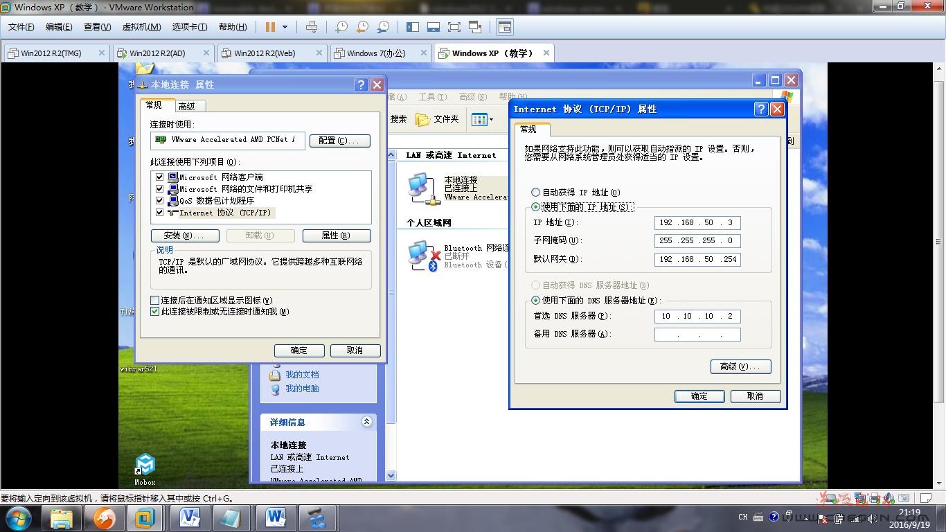Click 确定 in TCP/IP 属性 dialog
946x532 pixels.
[699, 396]
